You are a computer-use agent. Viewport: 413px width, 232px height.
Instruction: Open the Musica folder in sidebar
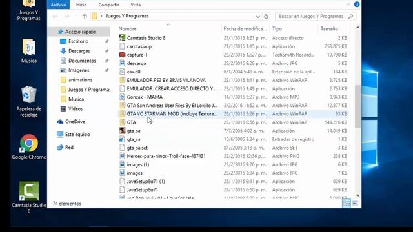[76, 99]
